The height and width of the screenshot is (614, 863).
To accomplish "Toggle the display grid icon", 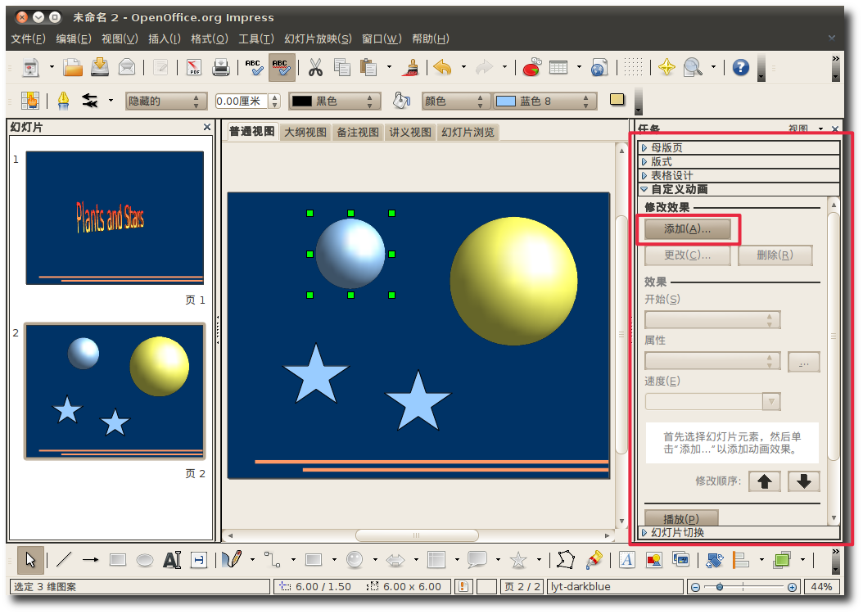I will [x=633, y=67].
